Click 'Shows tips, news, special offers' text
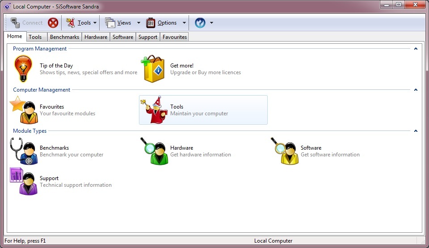The height and width of the screenshot is (248, 429). pos(88,72)
